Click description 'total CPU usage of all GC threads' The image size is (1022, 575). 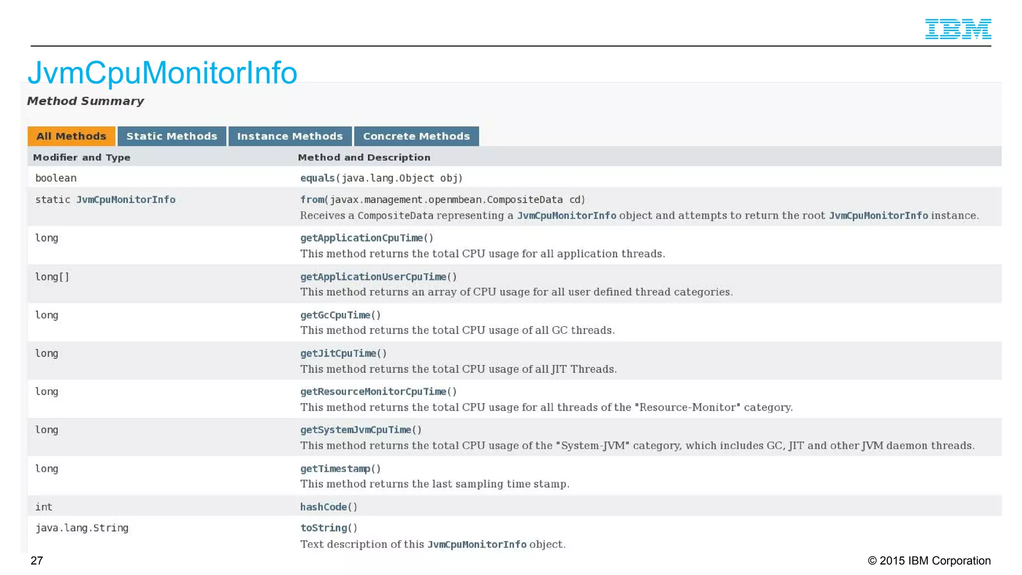(457, 330)
